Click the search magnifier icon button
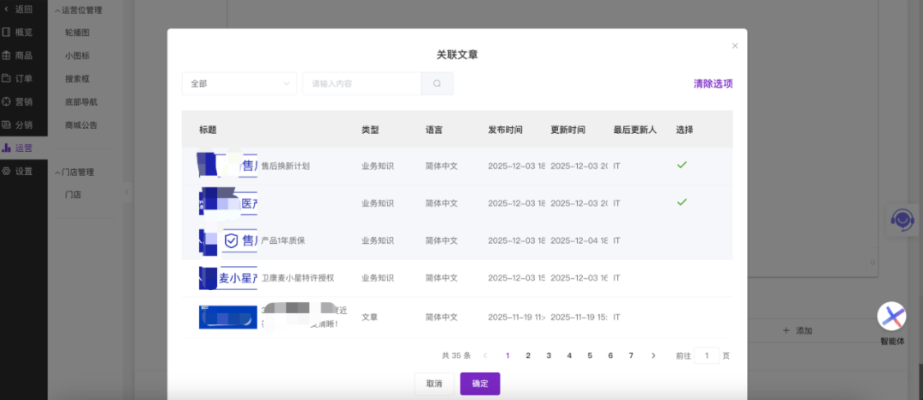This screenshot has height=400, width=923. pos(437,84)
